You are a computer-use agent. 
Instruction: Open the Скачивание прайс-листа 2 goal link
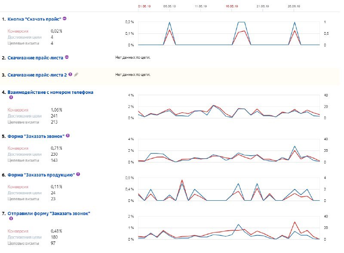37,75
